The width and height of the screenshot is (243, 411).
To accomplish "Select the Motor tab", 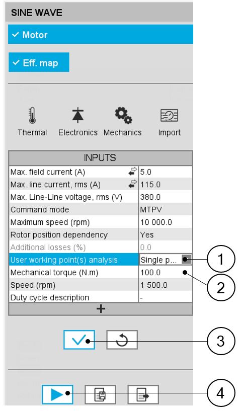I will [x=101, y=34].
